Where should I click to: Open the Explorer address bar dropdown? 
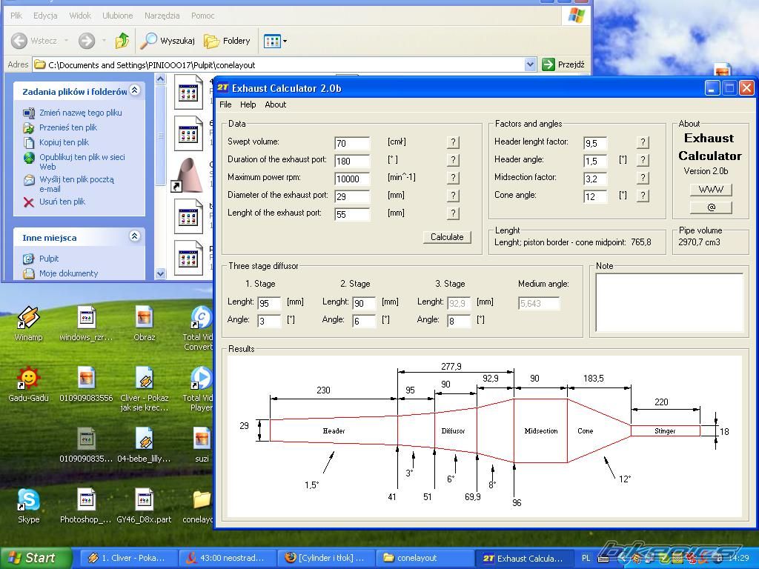pyautogui.click(x=530, y=64)
